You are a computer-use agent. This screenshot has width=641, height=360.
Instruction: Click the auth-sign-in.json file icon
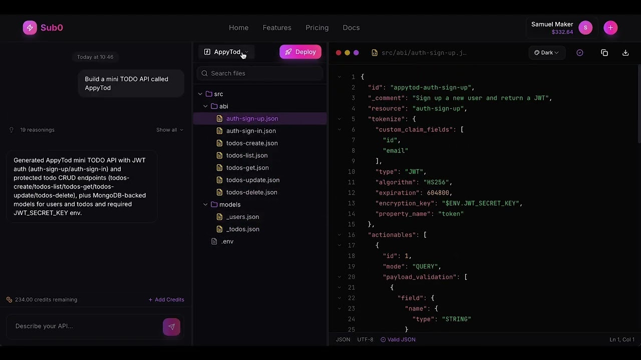(219, 130)
